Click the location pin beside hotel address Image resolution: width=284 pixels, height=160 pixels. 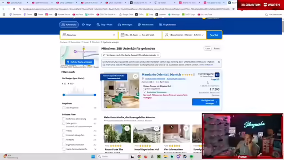[143, 79]
